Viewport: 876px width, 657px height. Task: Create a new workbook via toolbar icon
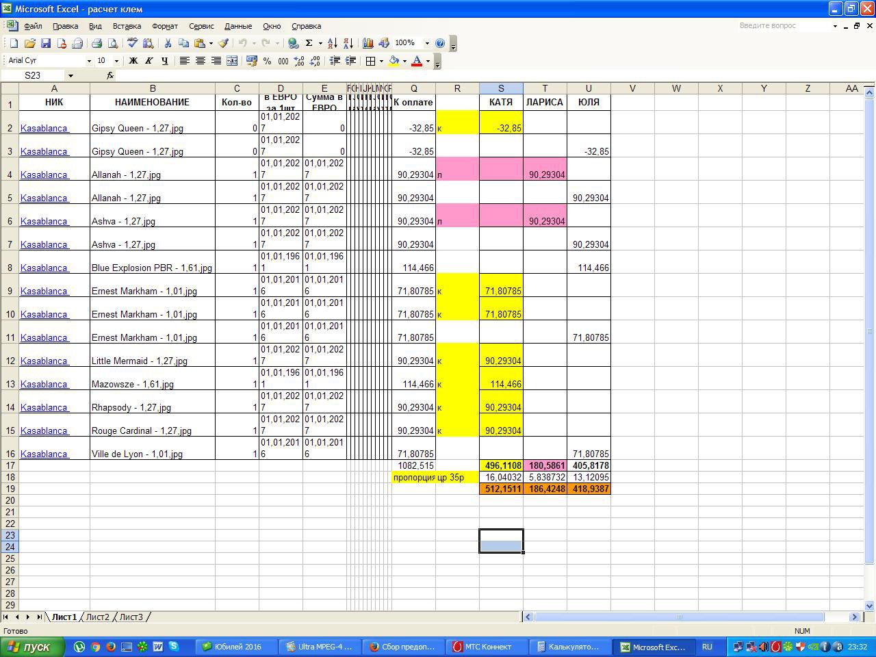pos(14,43)
